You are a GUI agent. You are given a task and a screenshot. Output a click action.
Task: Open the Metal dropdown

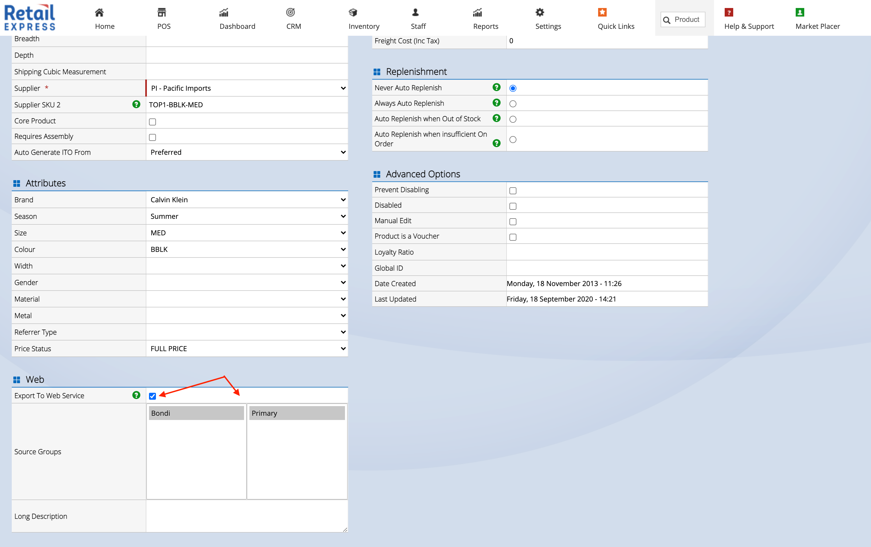(x=248, y=316)
